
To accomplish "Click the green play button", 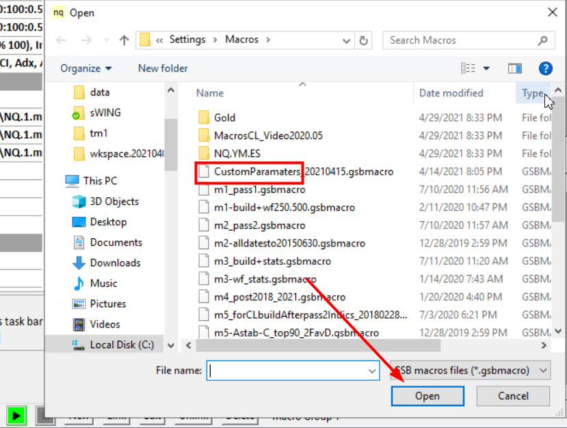I will tap(16, 415).
